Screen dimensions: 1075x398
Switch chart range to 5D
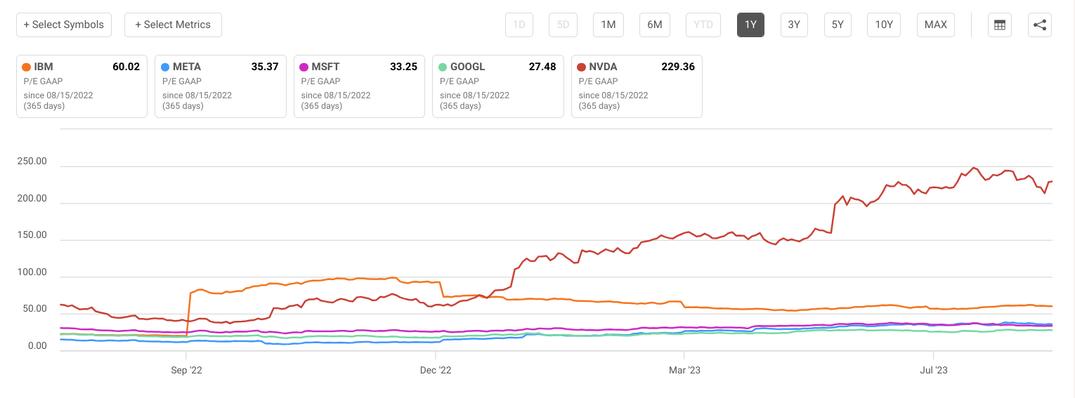(x=563, y=25)
